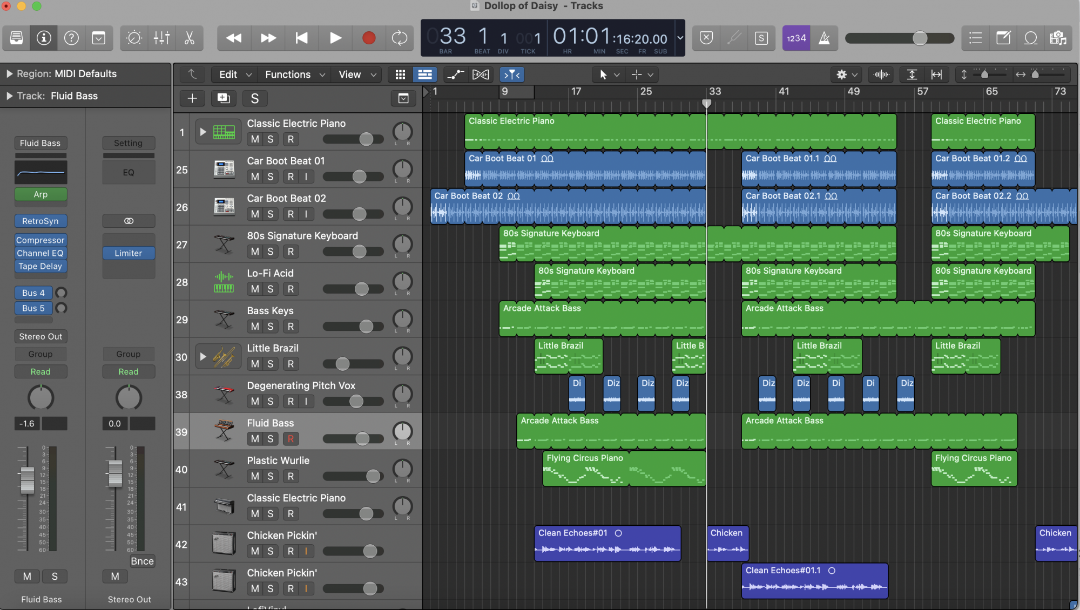Toggle the metronome click icon
The image size is (1080, 610).
[824, 38]
